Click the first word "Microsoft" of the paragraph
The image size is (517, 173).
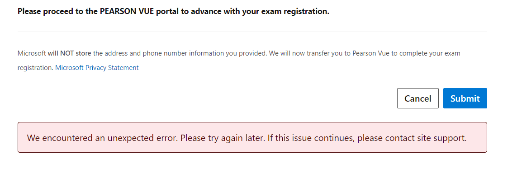pos(32,53)
